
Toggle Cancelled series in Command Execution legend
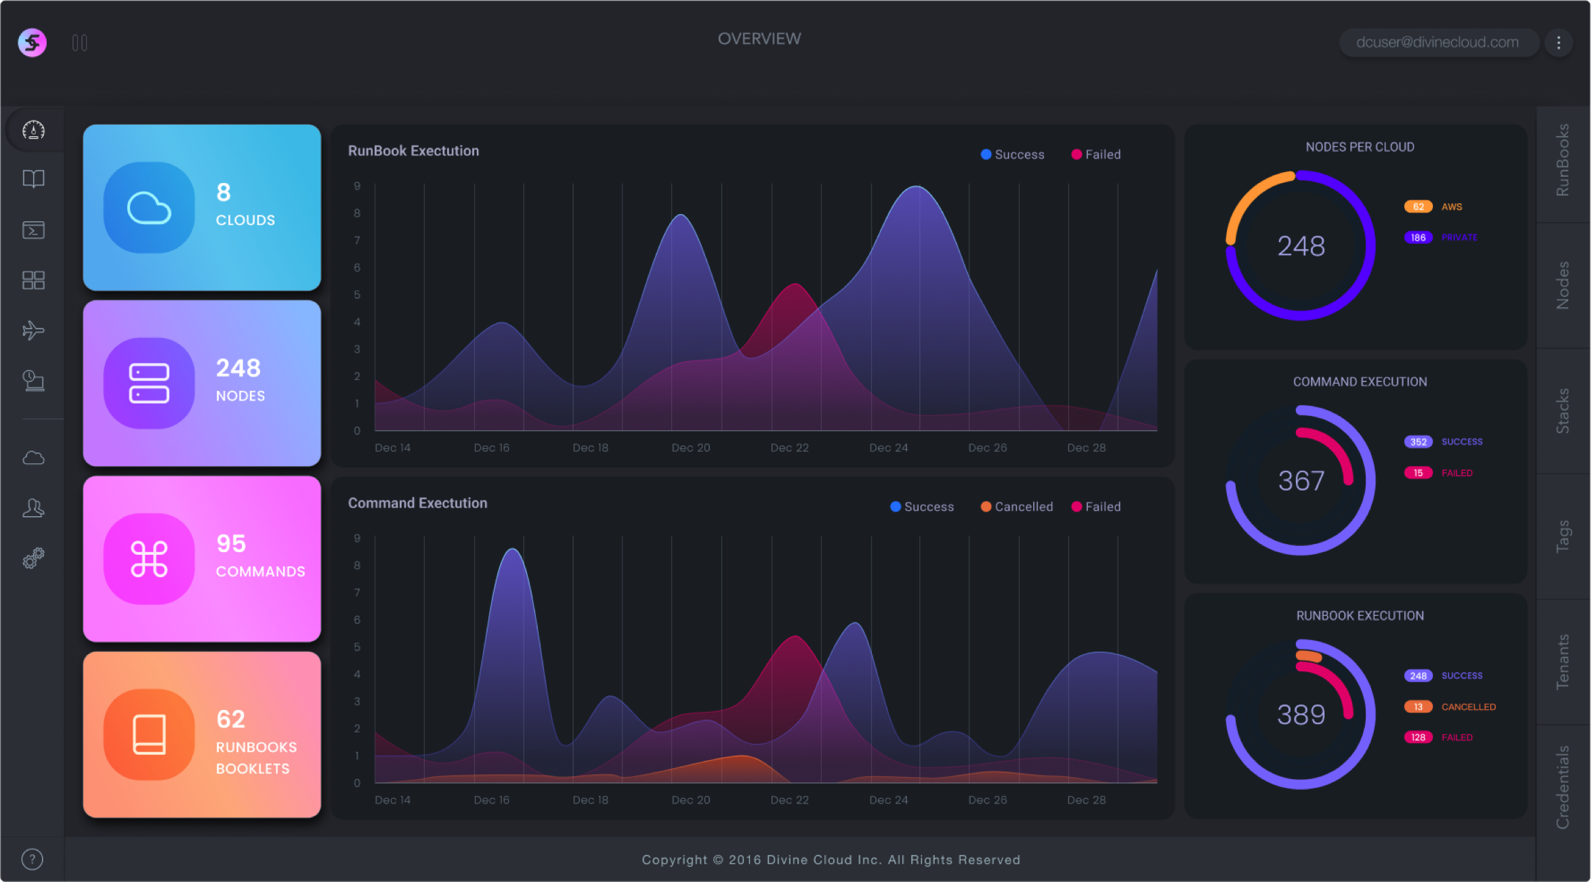(1016, 507)
